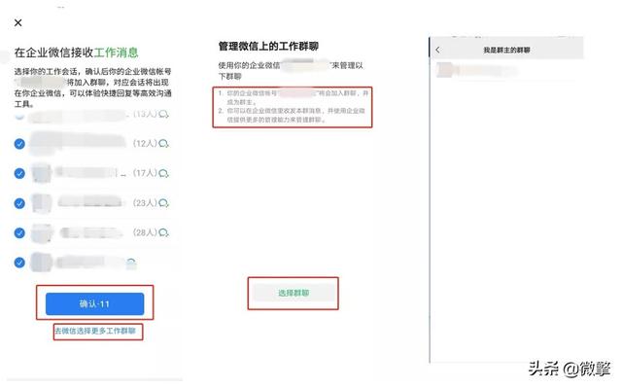Click chat bubble icon beside 28人 group
The height and width of the screenshot is (388, 622).
point(164,232)
